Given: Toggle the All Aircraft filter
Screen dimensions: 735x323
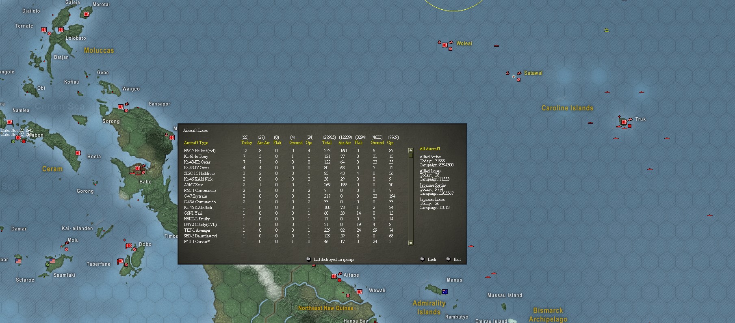Looking at the screenshot, I should 429,149.
